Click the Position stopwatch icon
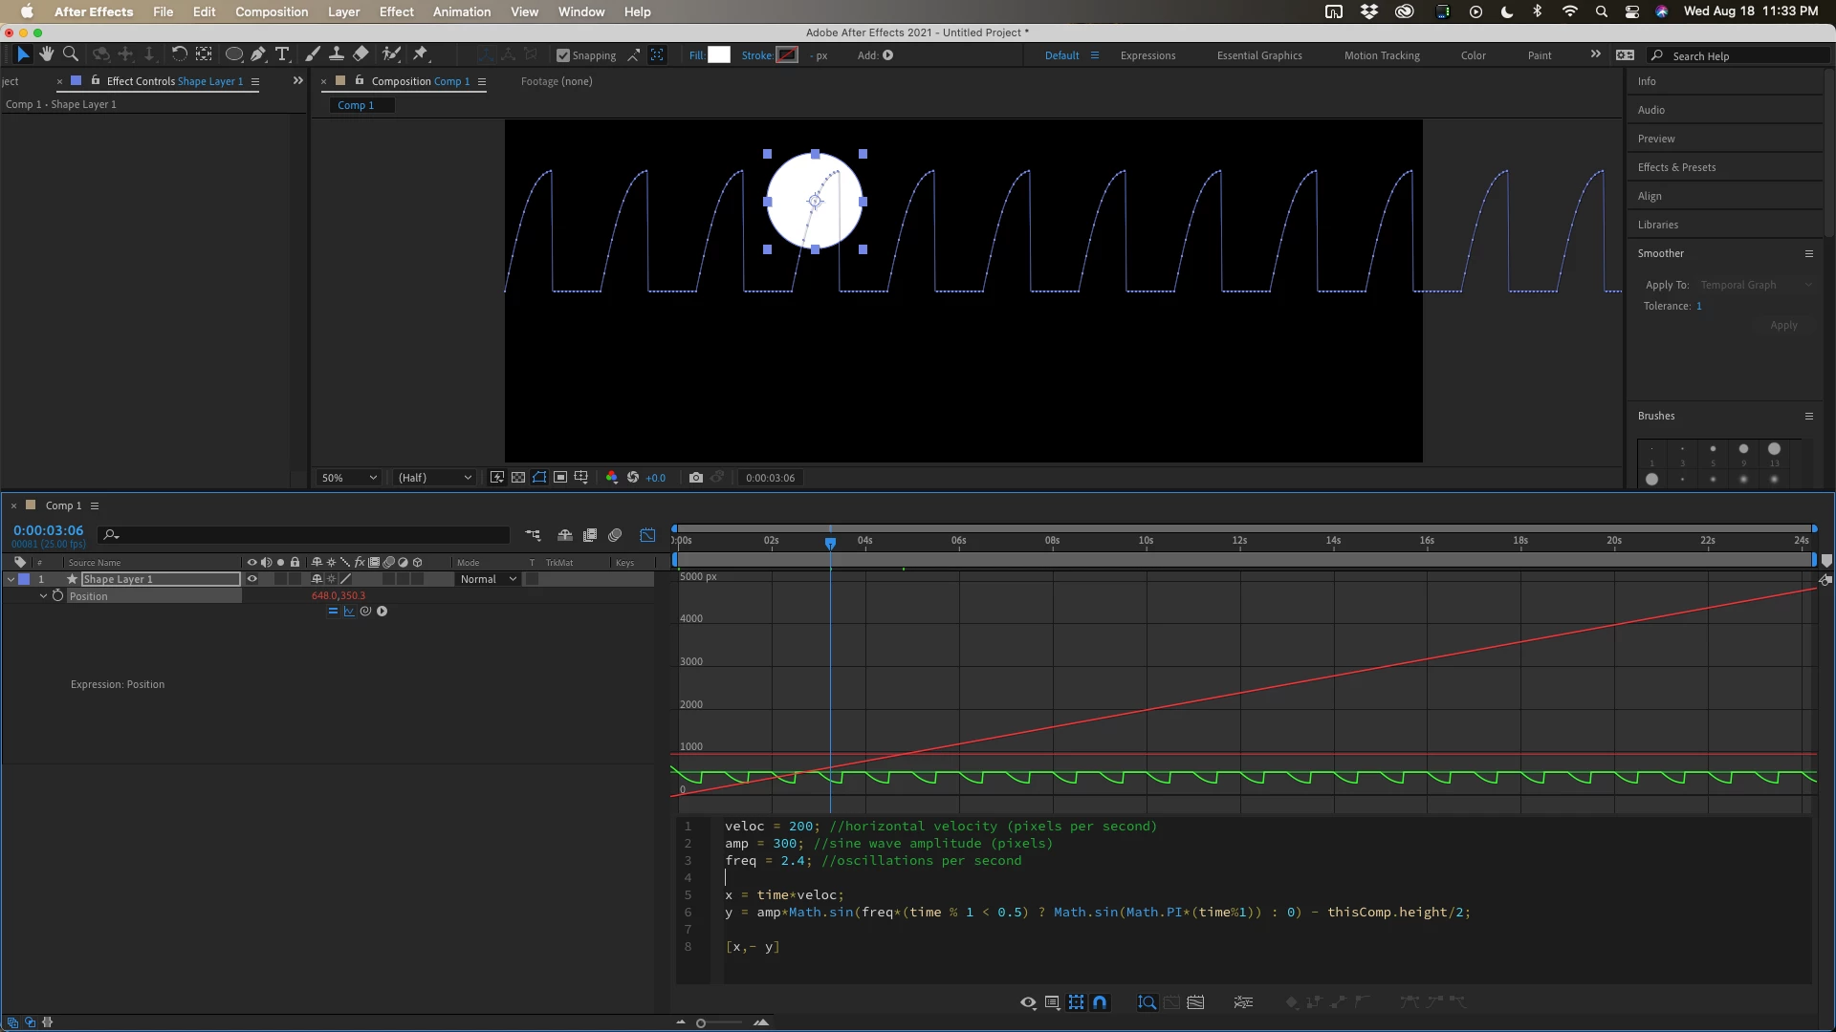 point(57,595)
